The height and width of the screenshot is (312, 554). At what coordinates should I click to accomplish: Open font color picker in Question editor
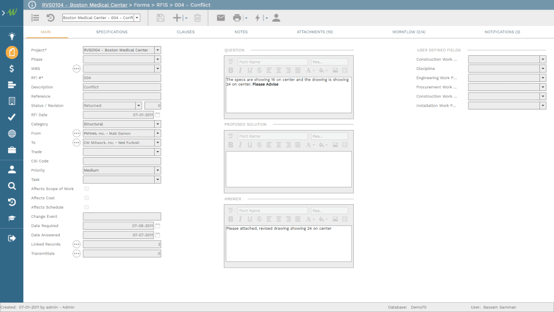coord(309,70)
